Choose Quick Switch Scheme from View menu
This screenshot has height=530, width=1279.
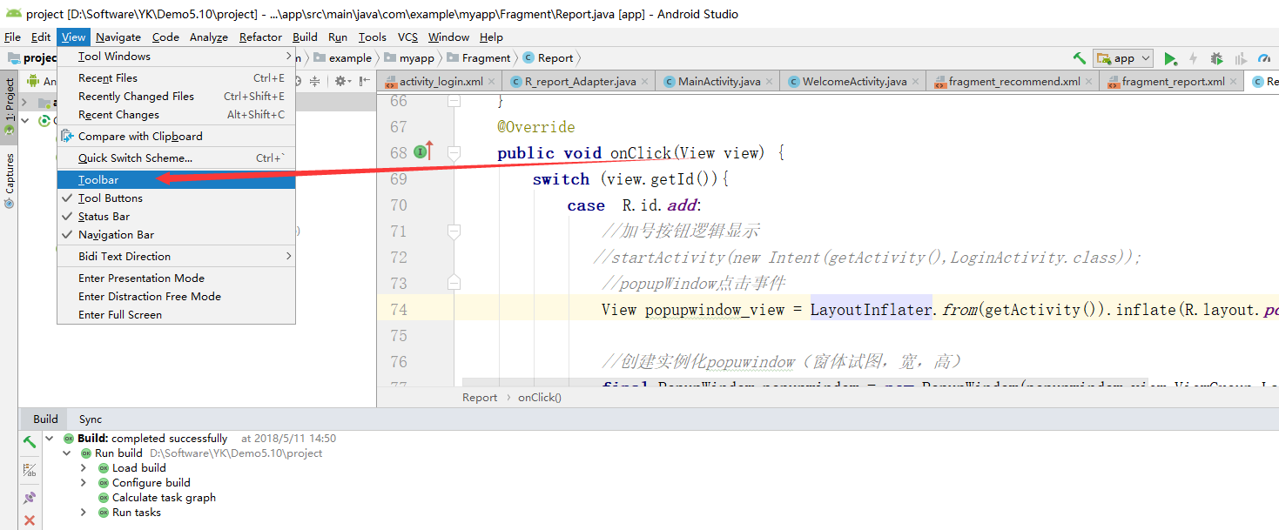pyautogui.click(x=176, y=158)
